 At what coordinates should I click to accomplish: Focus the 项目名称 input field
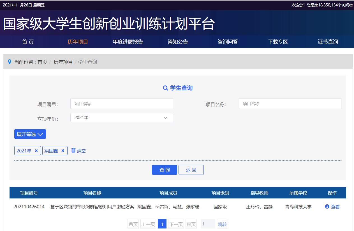pos(290,104)
